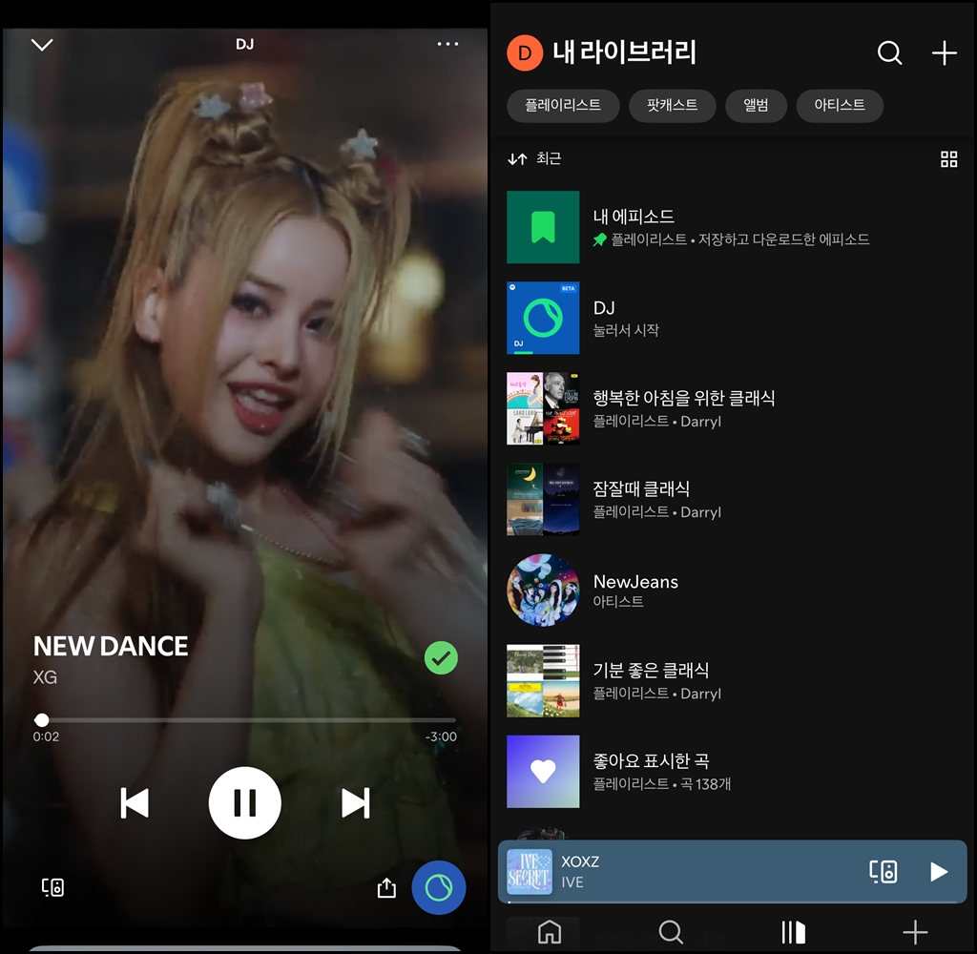Filter library by 팟캐스트

[x=672, y=105]
